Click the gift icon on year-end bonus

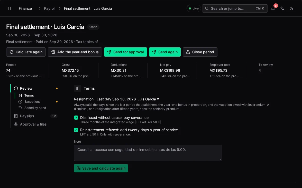tap(53, 52)
